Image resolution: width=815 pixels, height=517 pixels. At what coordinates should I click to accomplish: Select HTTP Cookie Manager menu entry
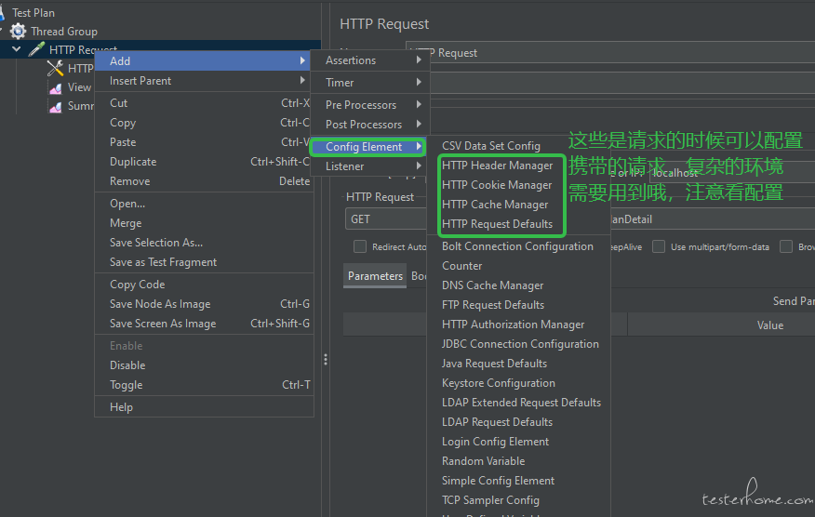tap(497, 185)
